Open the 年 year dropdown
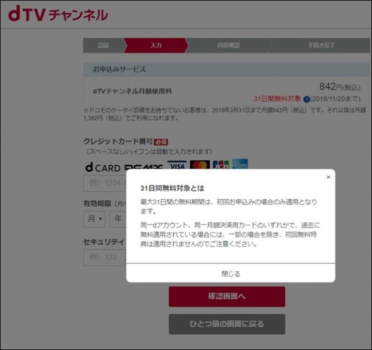The image size is (372, 350). (x=118, y=219)
